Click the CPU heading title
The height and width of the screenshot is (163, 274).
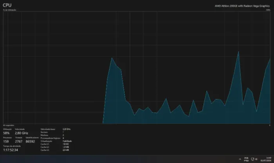7,5
